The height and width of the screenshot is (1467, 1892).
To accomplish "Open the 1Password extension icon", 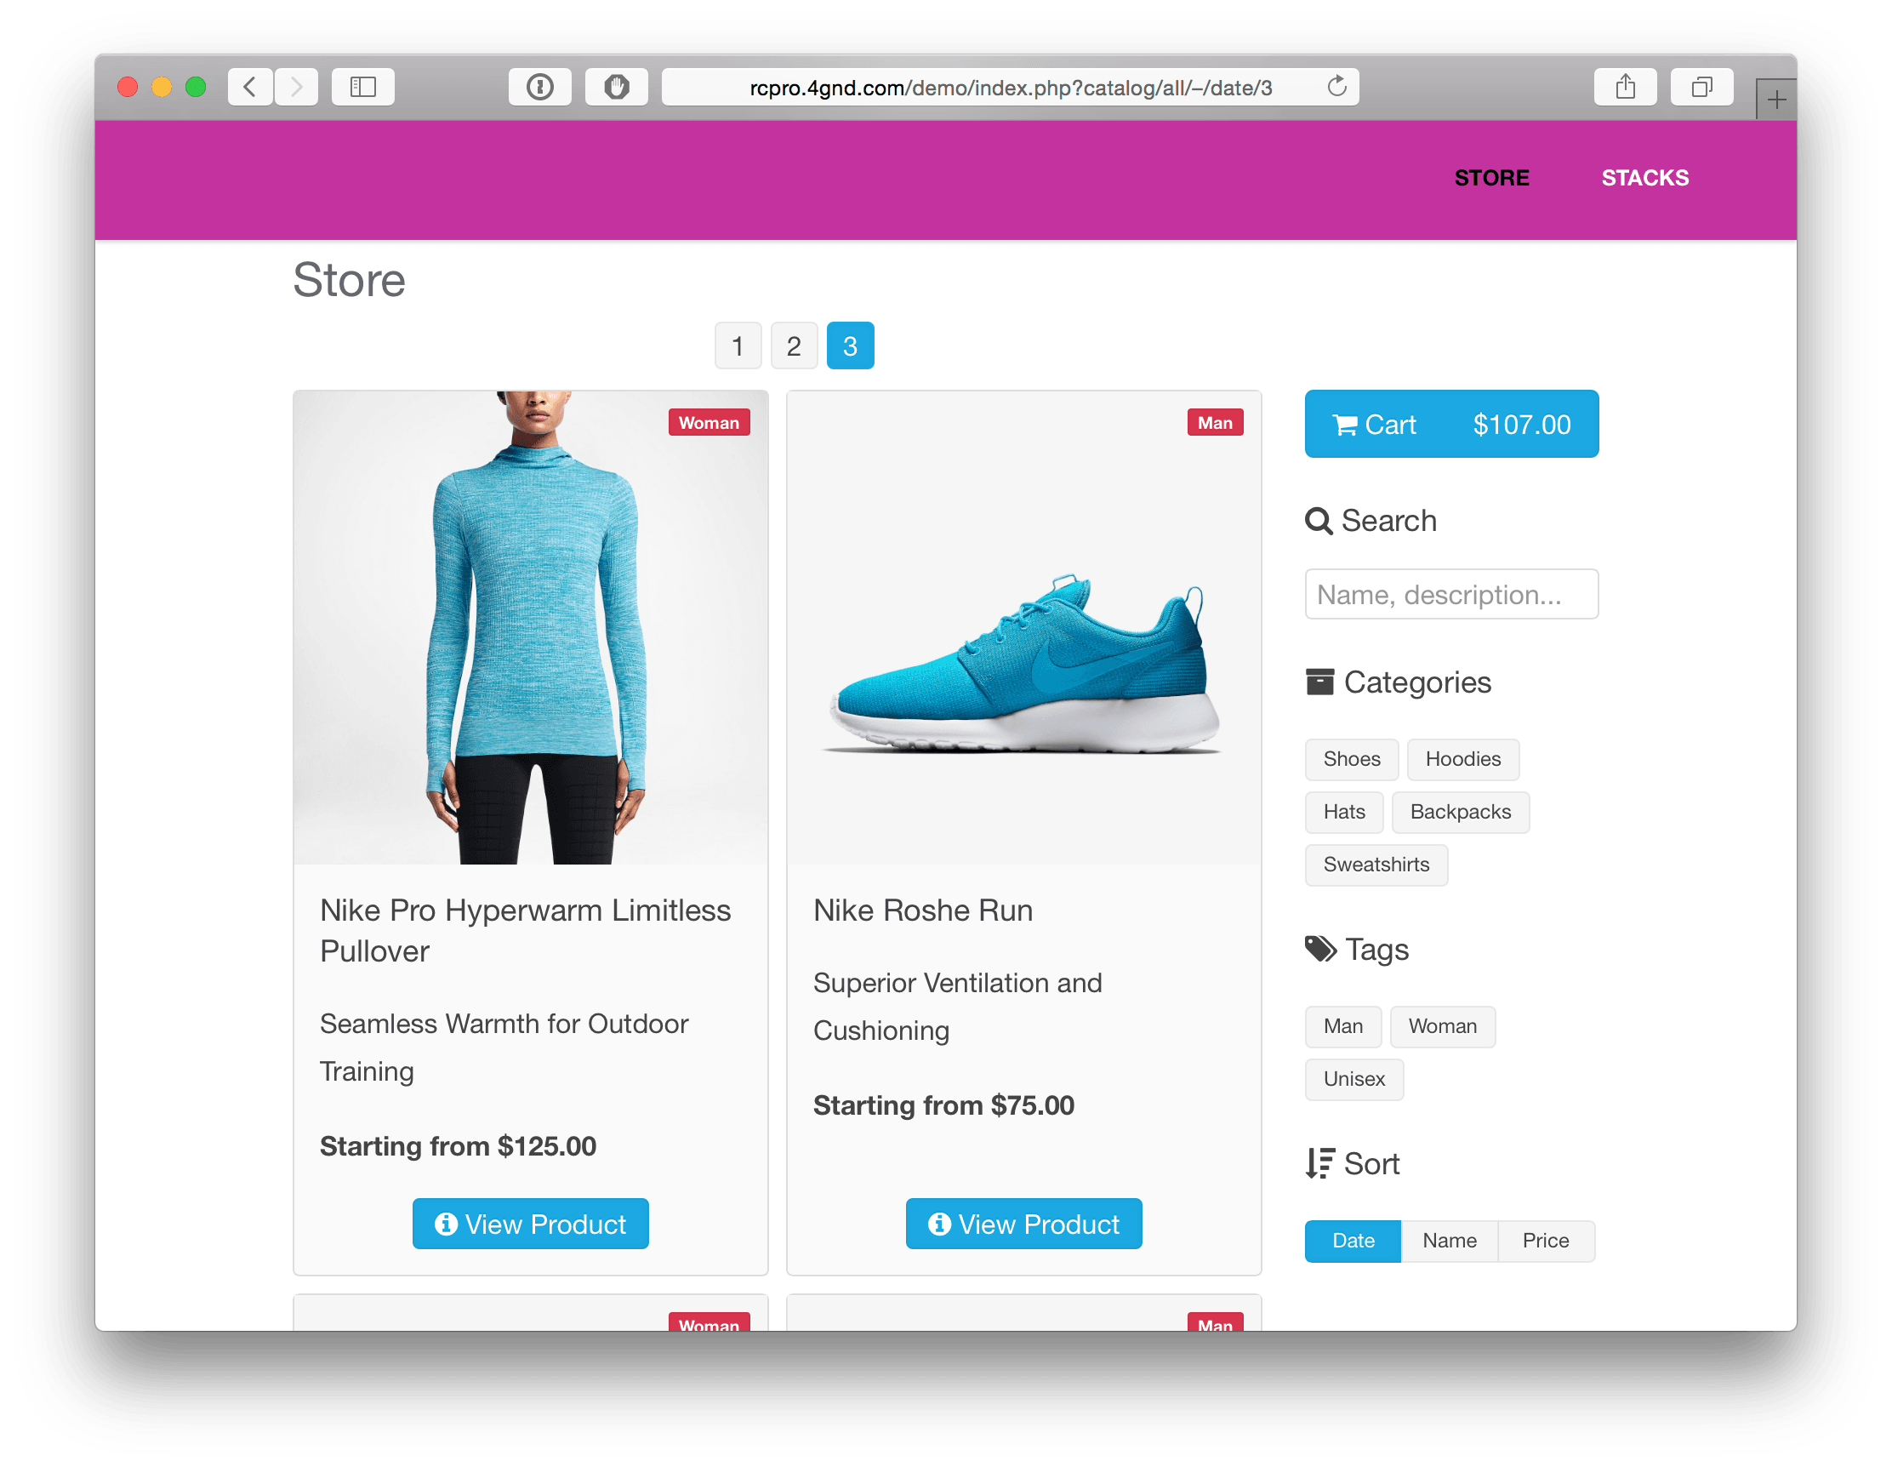I will pos(539,87).
